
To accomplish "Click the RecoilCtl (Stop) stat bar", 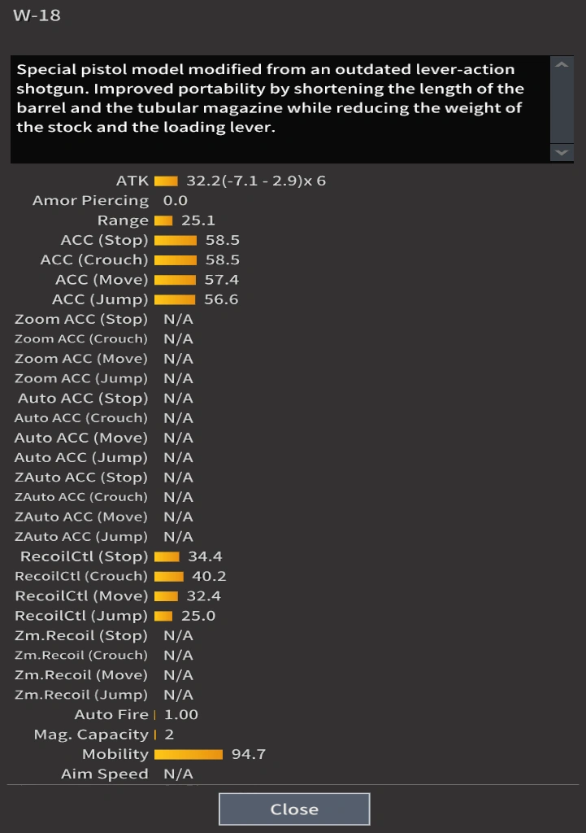I will click(x=167, y=556).
